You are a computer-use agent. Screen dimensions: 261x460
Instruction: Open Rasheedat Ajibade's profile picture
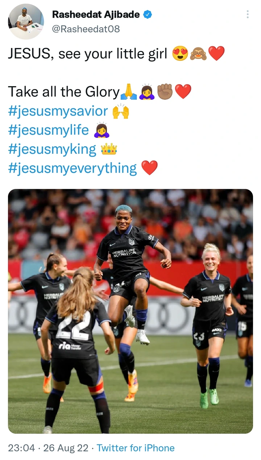tap(26, 22)
